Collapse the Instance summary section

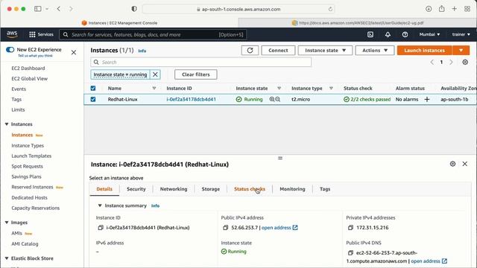click(x=99, y=205)
